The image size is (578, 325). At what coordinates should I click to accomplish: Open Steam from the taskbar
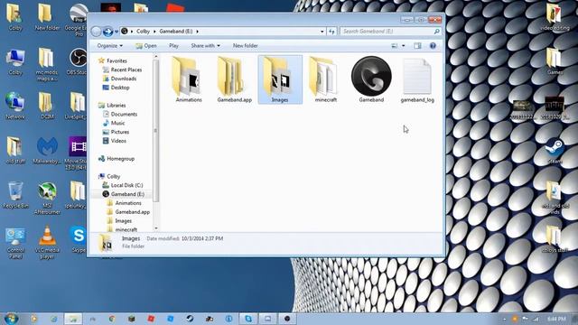pyautogui.click(x=190, y=319)
